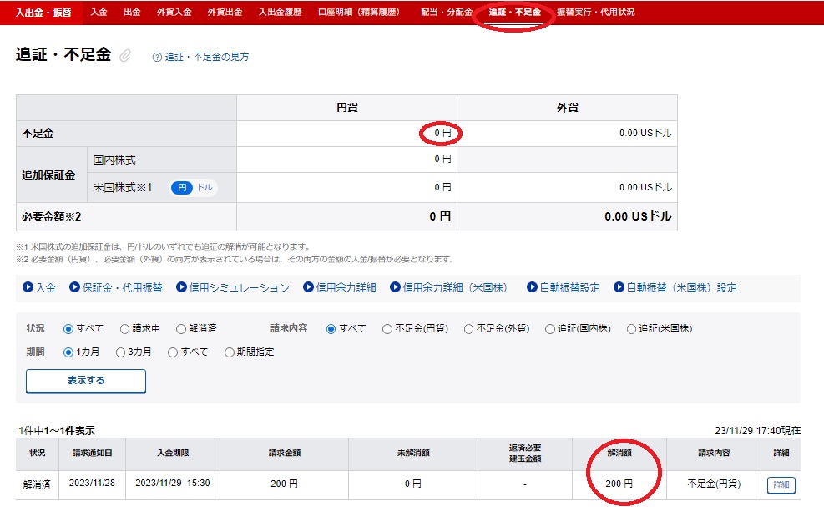Choose 3カ月 period radio button
Viewport: 824px width, 507px height.
121,352
